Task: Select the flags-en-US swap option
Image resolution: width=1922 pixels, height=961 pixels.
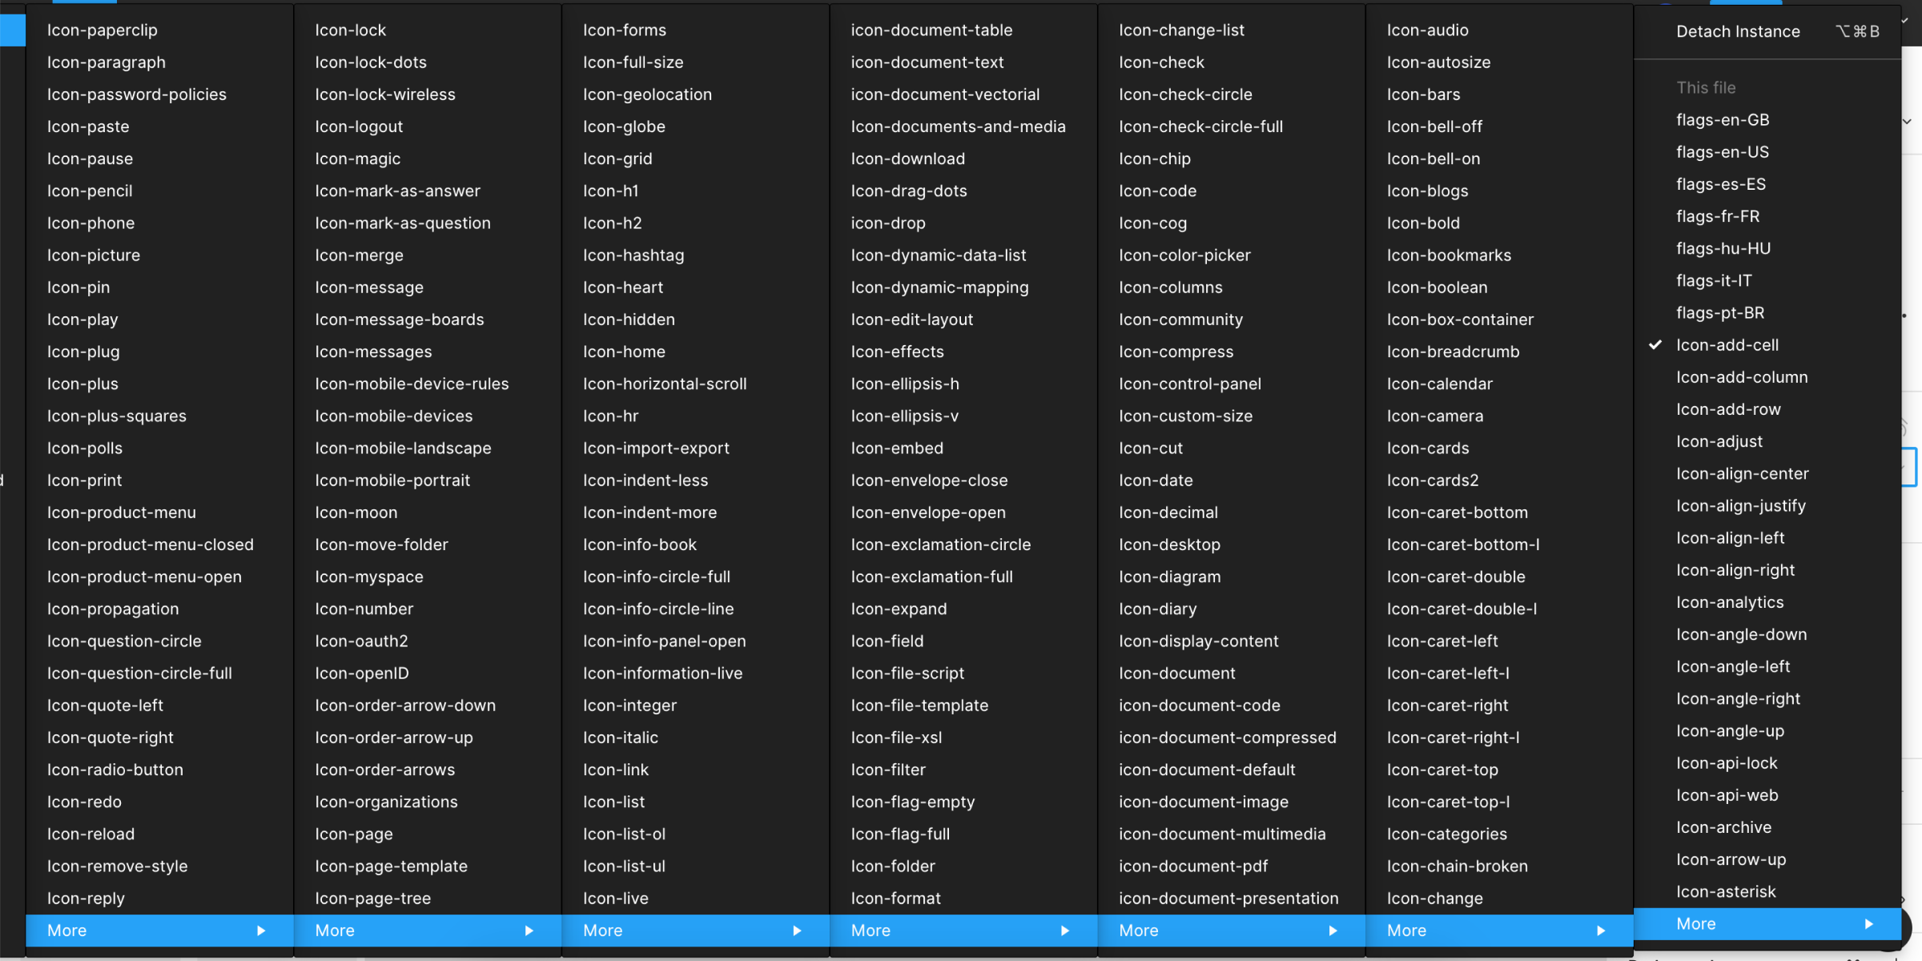Action: tap(1723, 152)
